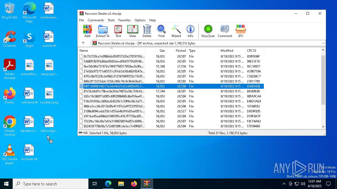Open the Comment tool

(x=225, y=31)
